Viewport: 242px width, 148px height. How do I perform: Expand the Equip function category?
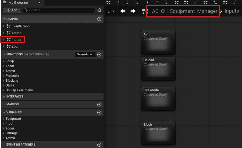[3, 61]
